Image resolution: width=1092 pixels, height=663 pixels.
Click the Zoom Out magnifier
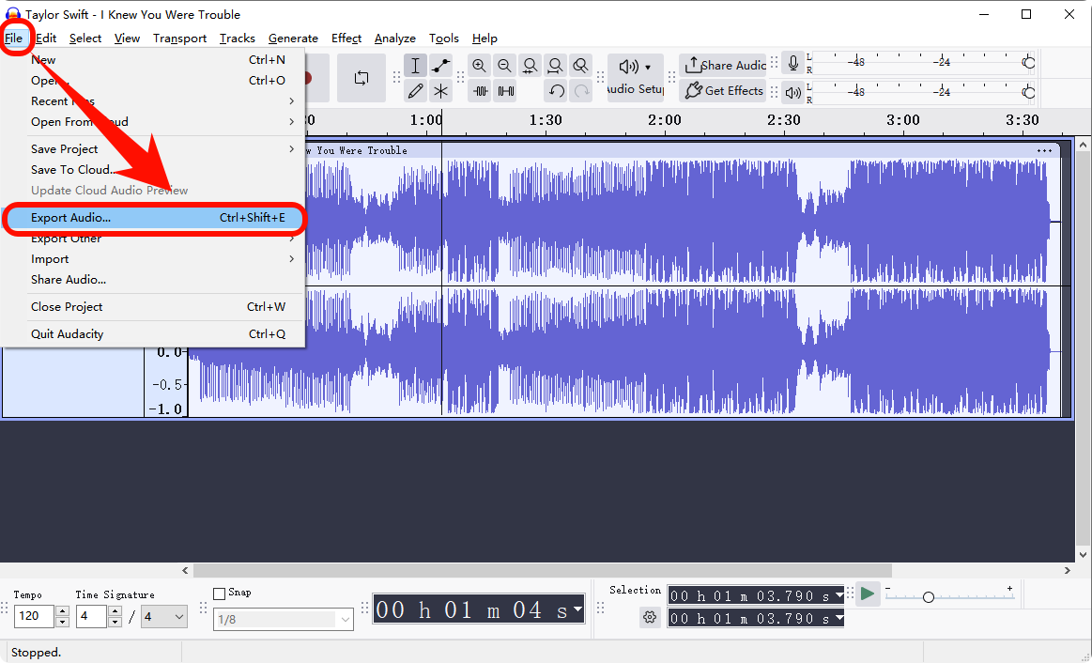point(504,66)
